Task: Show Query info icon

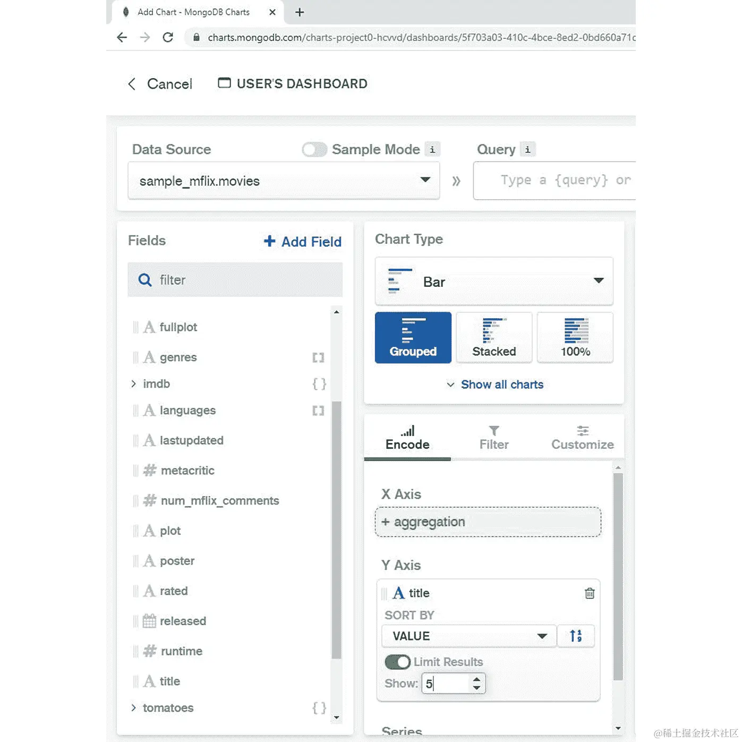Action: tap(527, 150)
